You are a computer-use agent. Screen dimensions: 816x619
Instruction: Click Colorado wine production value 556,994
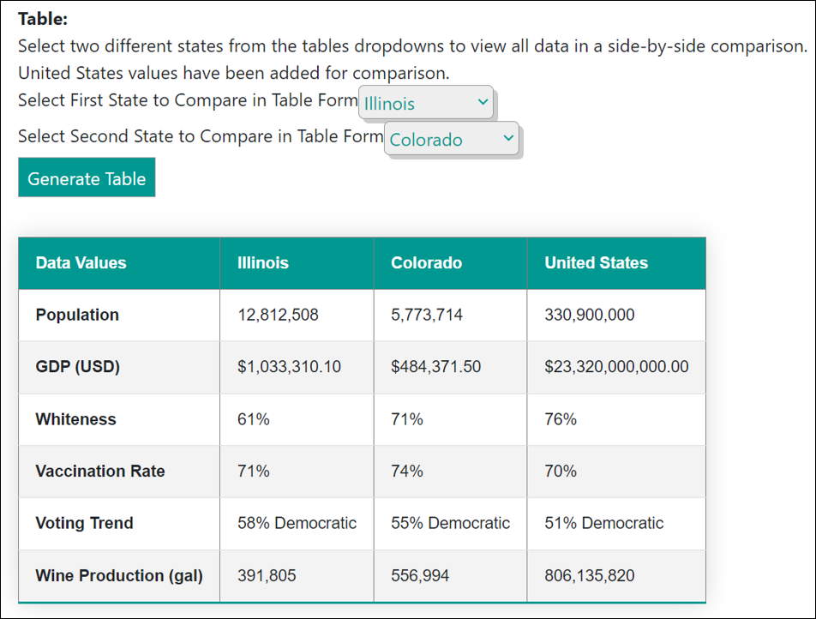click(420, 575)
